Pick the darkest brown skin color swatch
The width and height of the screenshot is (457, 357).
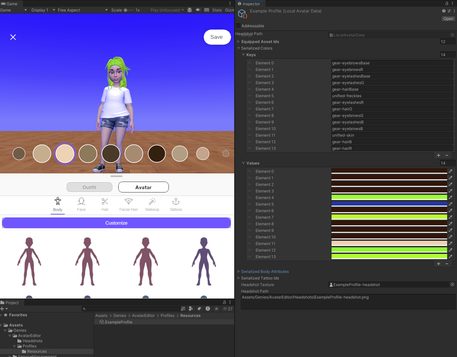(157, 154)
